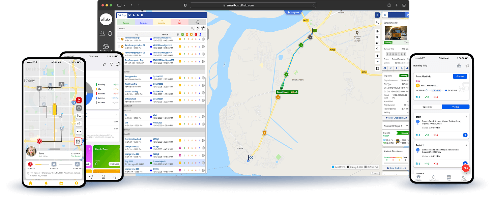The height and width of the screenshot is (204, 494).
Task: Click the driver icon beside the Trips tab
Action: pos(134,15)
